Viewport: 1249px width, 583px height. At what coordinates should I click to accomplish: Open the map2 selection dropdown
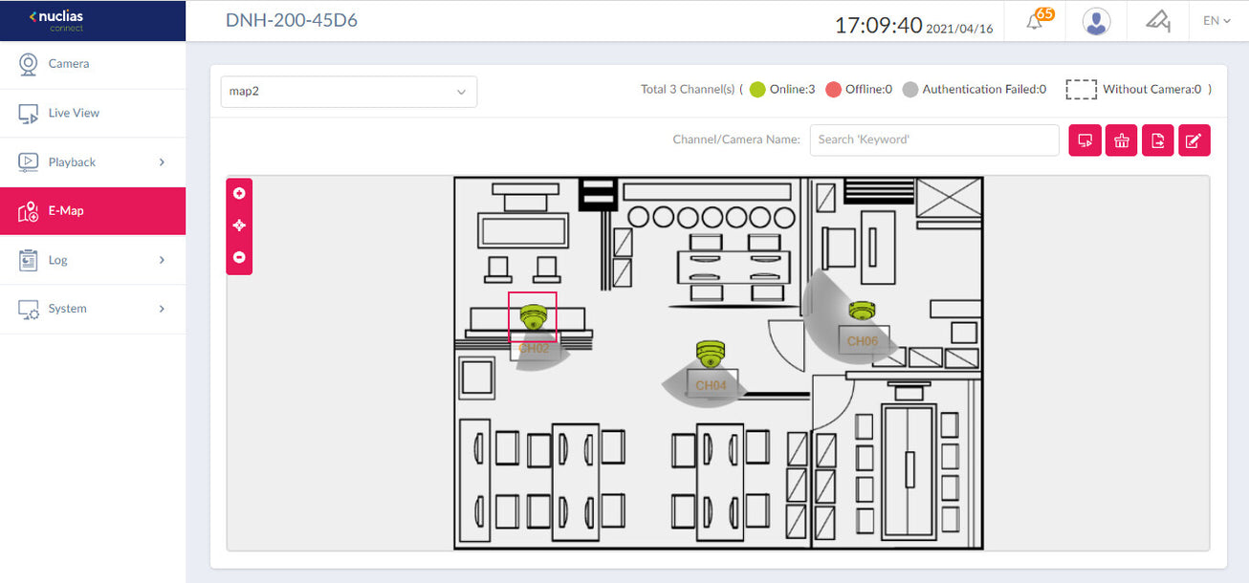pos(348,92)
